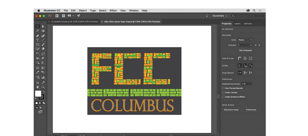Viewport: 308px width, 136px height.
Task: Select the Zoom tool
Action: click(43, 87)
